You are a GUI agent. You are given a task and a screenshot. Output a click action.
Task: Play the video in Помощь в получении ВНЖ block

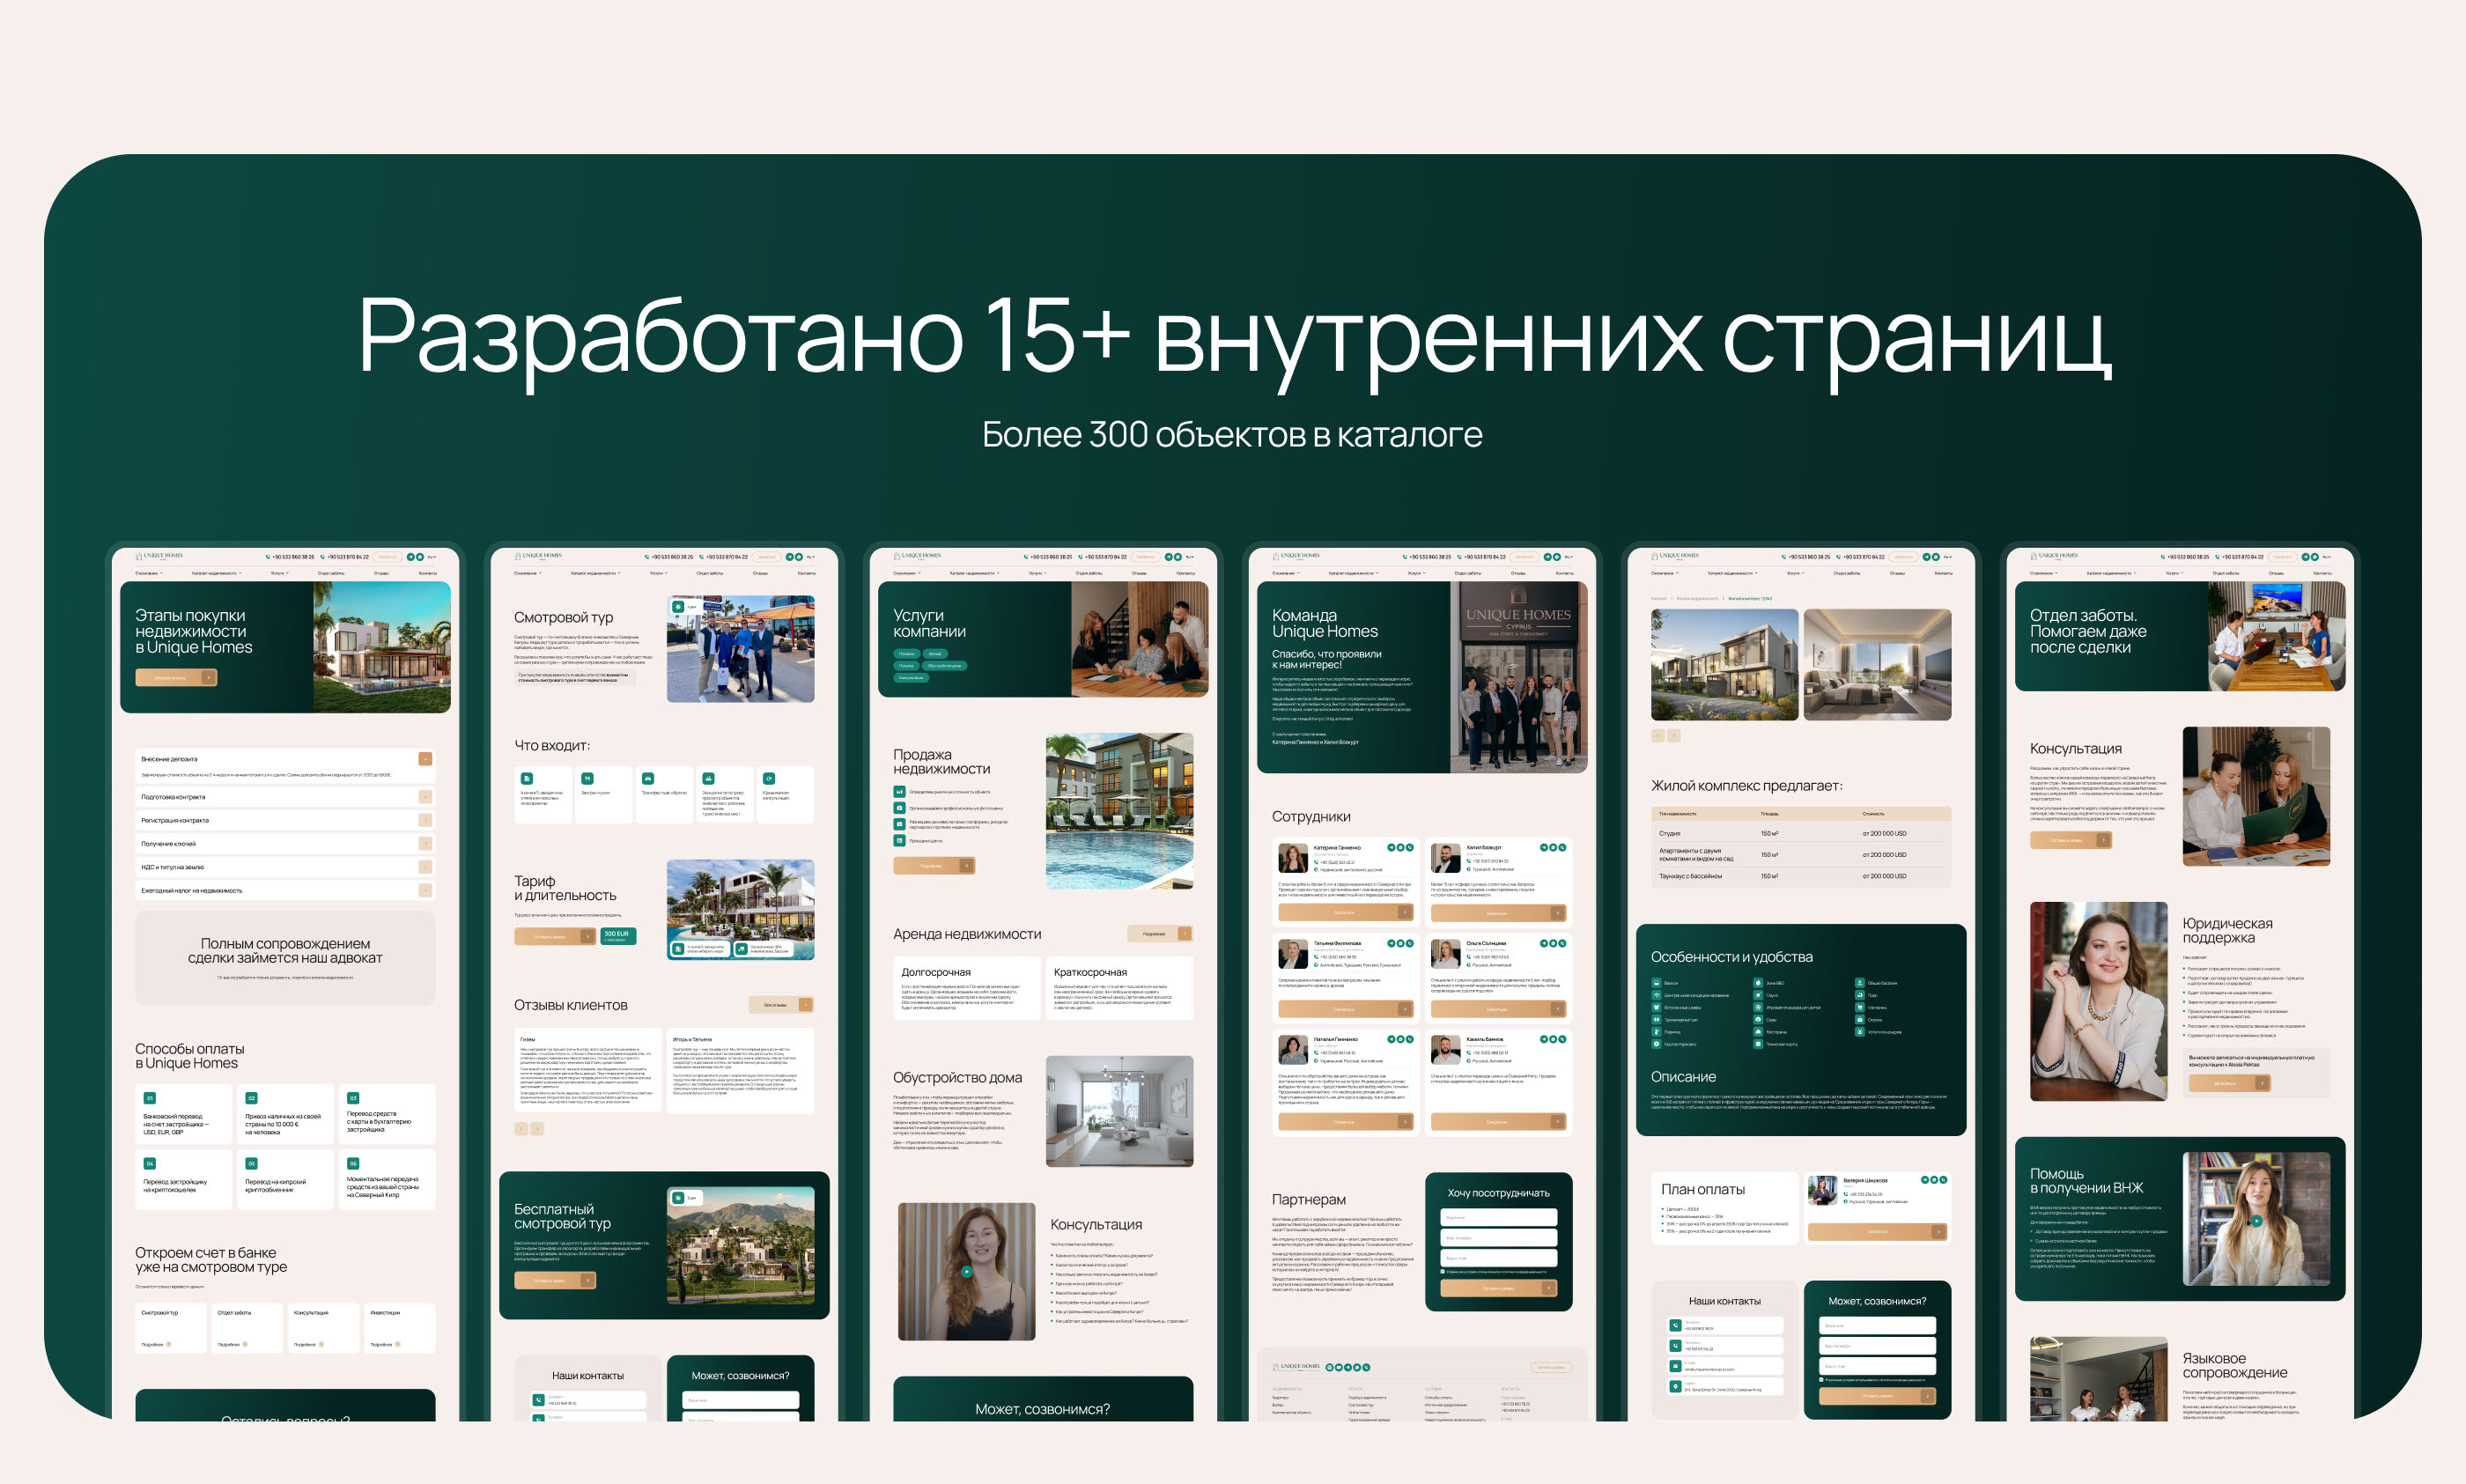[2256, 1221]
